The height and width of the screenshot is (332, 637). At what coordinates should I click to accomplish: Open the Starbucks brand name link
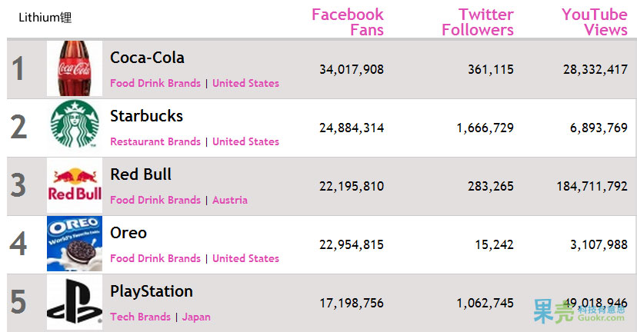click(x=146, y=116)
